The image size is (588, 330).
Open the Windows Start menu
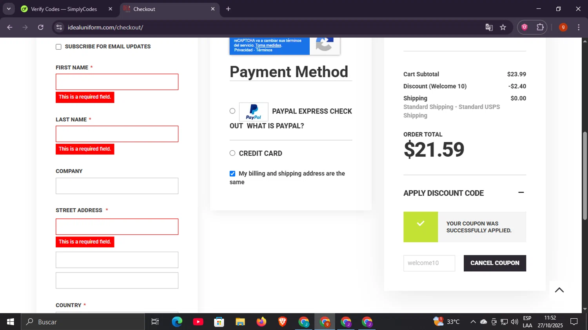pos(11,322)
